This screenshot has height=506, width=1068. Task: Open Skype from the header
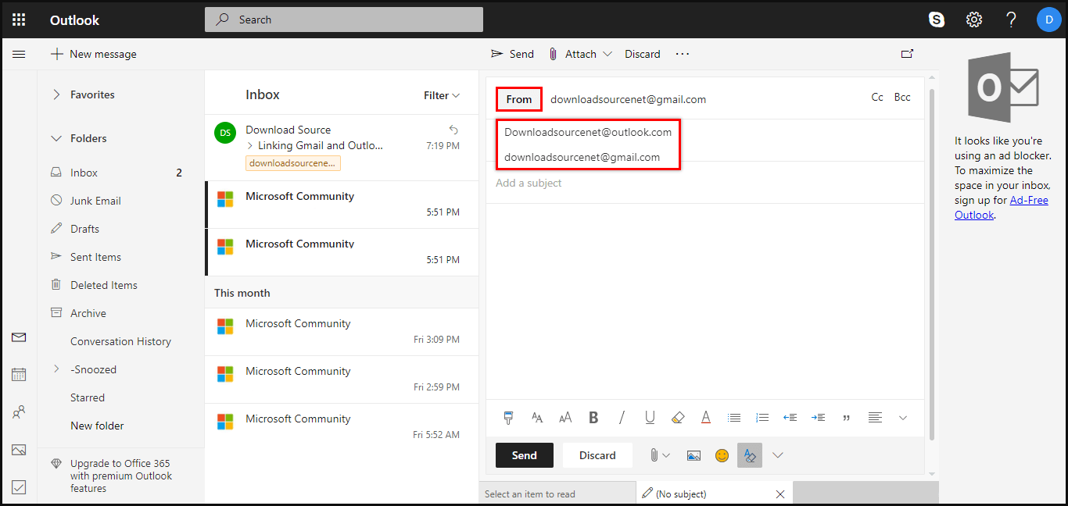click(936, 20)
